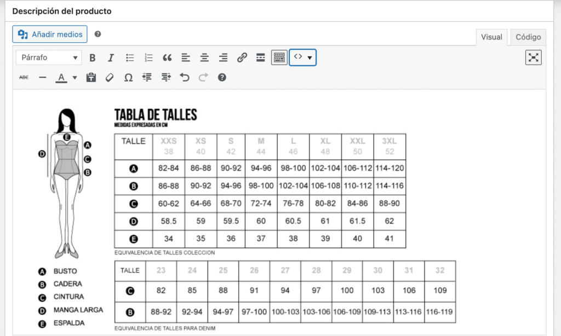Switch to the Código tab

click(528, 37)
